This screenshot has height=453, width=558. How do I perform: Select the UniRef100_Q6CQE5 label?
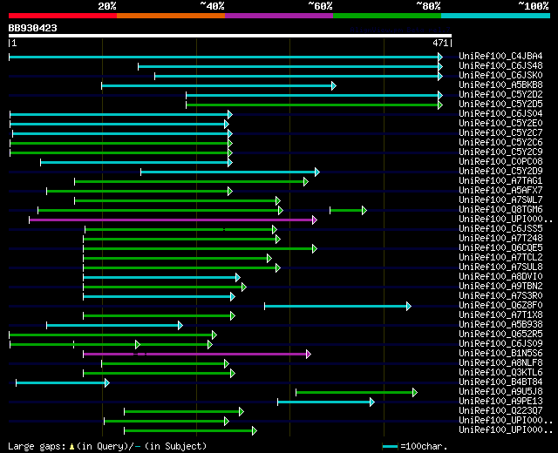coord(500,248)
